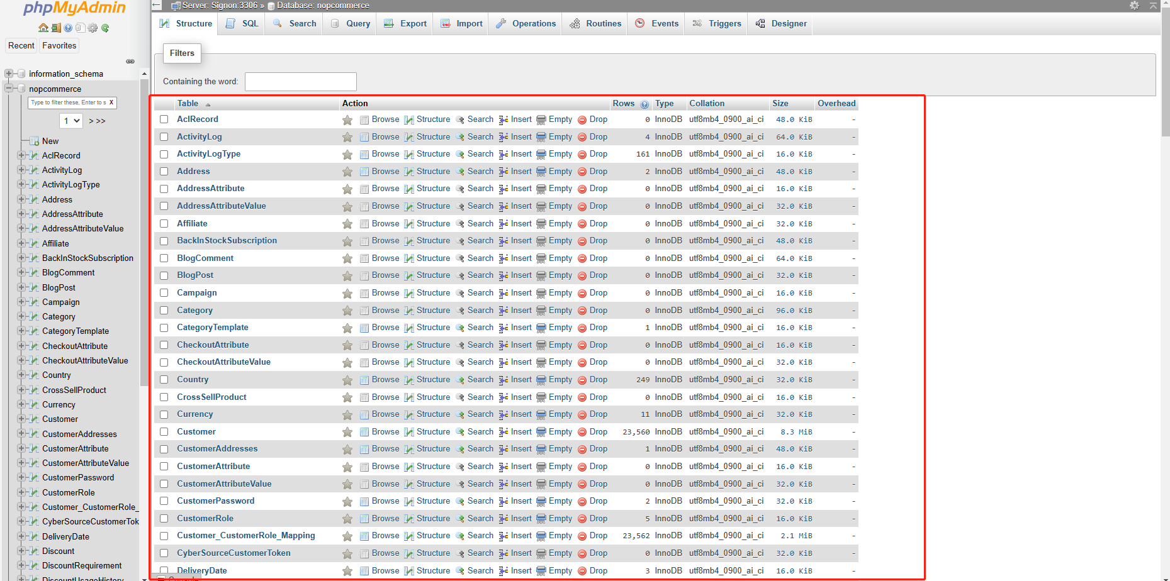Expand the Discount node in sidebar tree
The image size is (1170, 581).
click(x=21, y=551)
